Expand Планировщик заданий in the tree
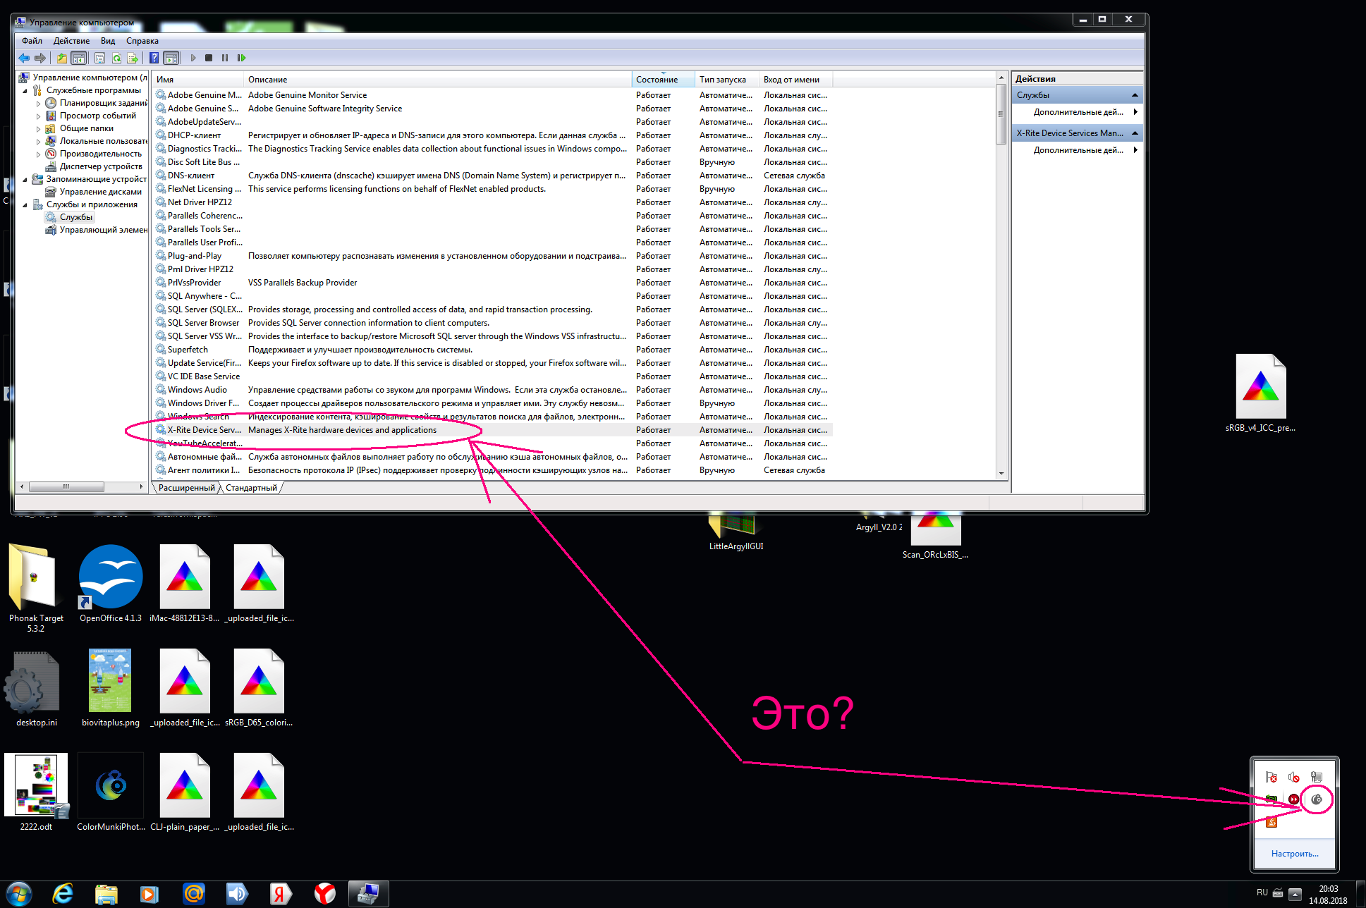 [39, 104]
